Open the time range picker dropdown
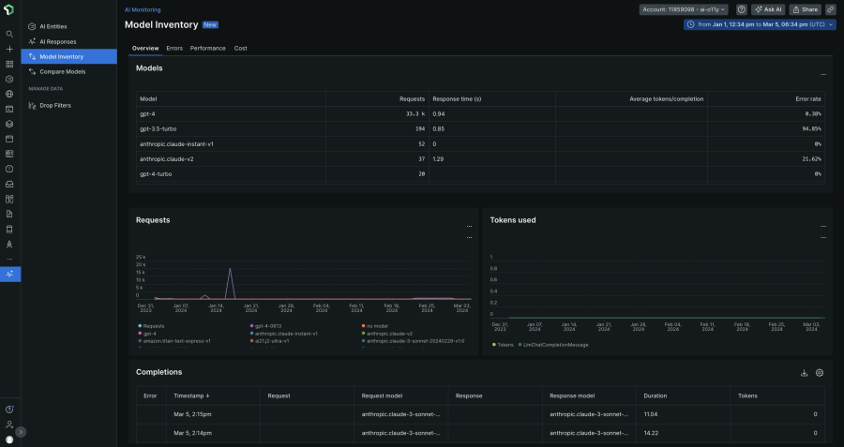The image size is (844, 447). point(760,24)
